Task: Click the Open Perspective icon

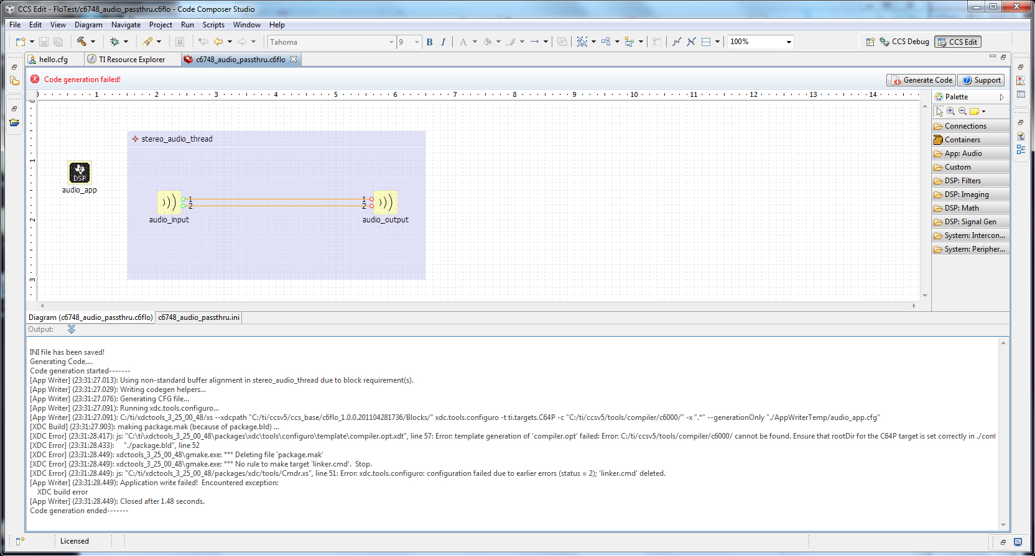Action: pyautogui.click(x=870, y=42)
